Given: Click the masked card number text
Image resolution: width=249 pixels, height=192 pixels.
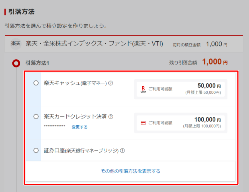Looking at the screenshot, I should pyautogui.click(x=54, y=127).
